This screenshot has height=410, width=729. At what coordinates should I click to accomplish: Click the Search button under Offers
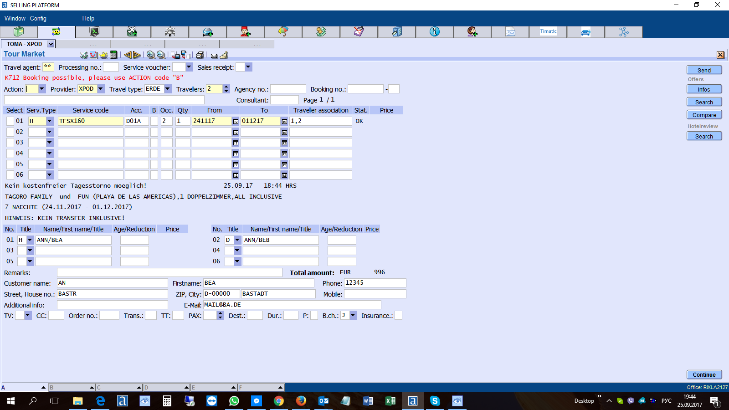pyautogui.click(x=704, y=102)
